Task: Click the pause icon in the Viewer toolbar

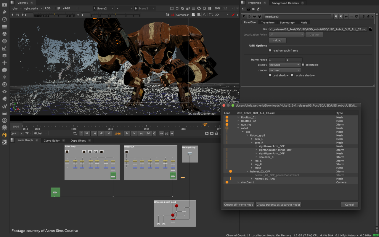Action: click(x=210, y=8)
